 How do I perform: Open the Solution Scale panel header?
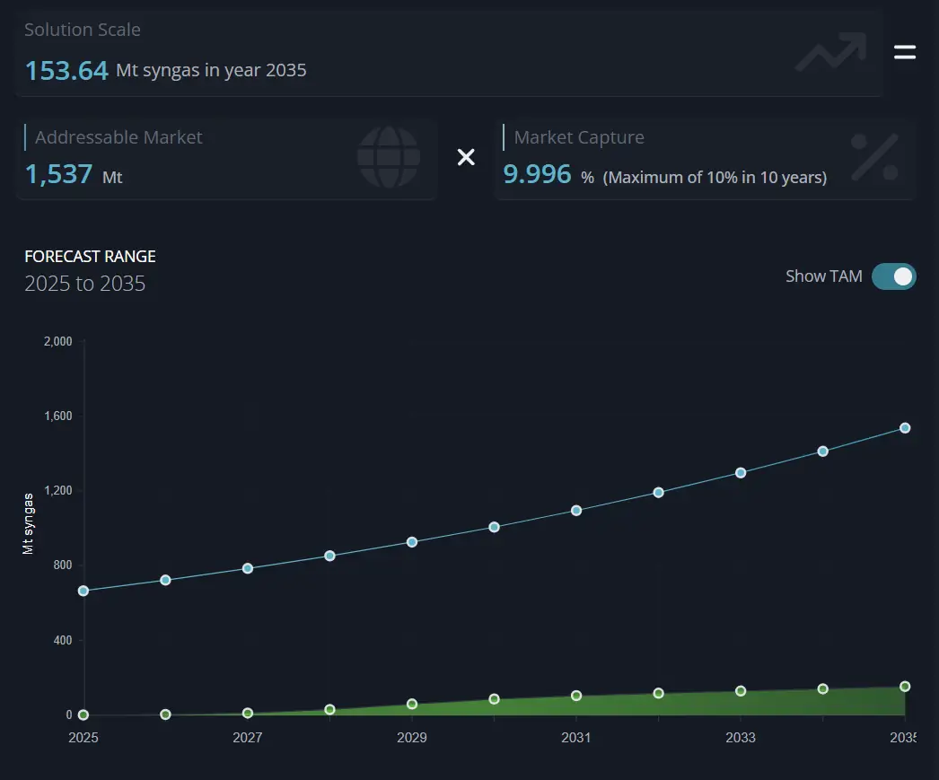(x=83, y=30)
